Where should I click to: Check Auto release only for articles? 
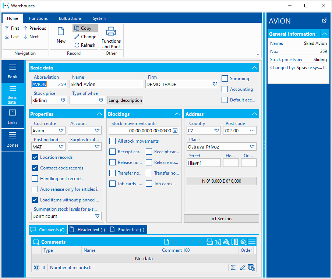coord(35,189)
